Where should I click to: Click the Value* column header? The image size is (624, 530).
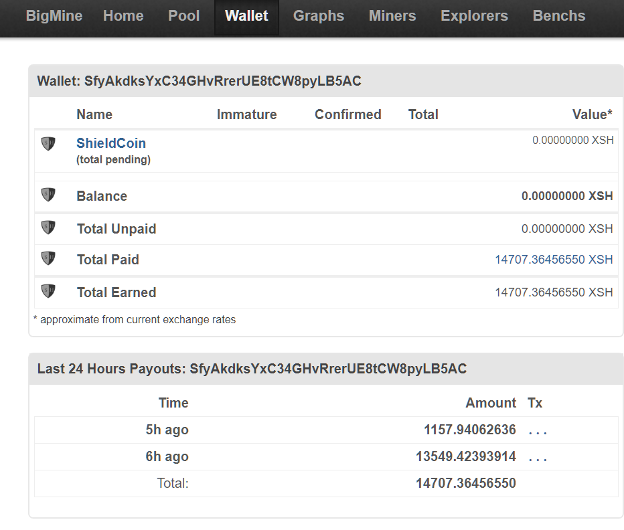tap(592, 114)
